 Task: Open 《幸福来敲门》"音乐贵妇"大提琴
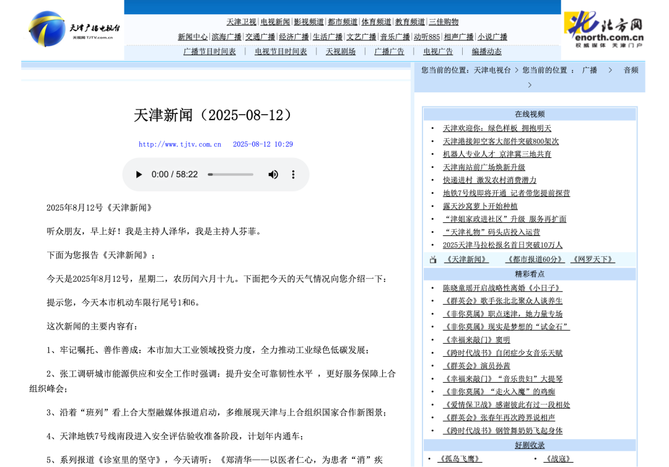click(x=502, y=378)
